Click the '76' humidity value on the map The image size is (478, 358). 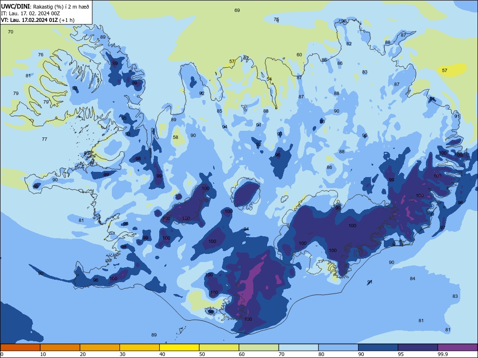coord(41,55)
